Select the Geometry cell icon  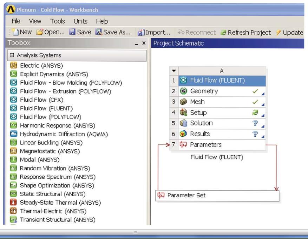(x=183, y=91)
